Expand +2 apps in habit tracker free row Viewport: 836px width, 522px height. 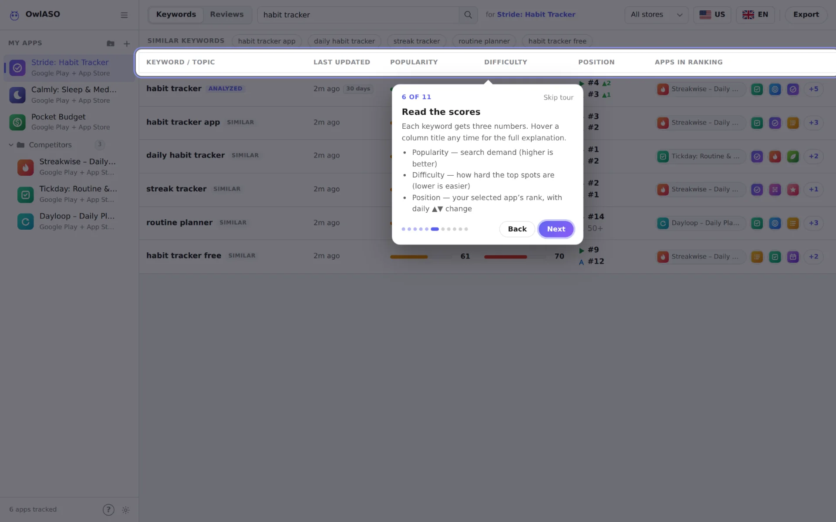pyautogui.click(x=813, y=257)
